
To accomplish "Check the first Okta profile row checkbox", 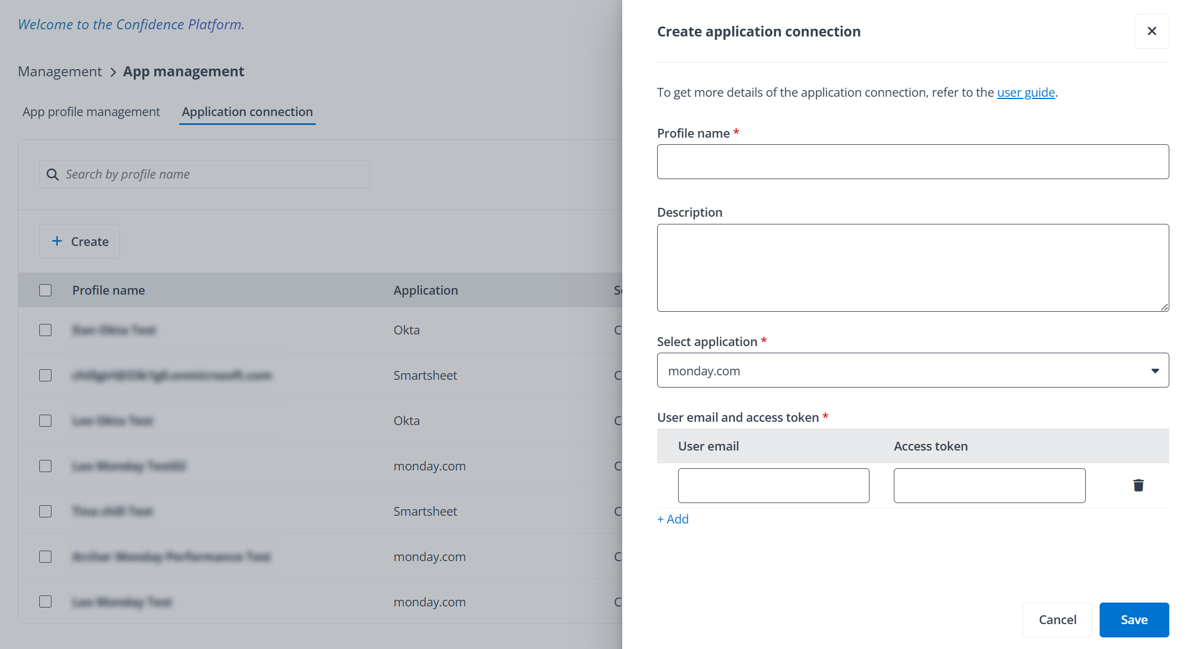I will (45, 330).
